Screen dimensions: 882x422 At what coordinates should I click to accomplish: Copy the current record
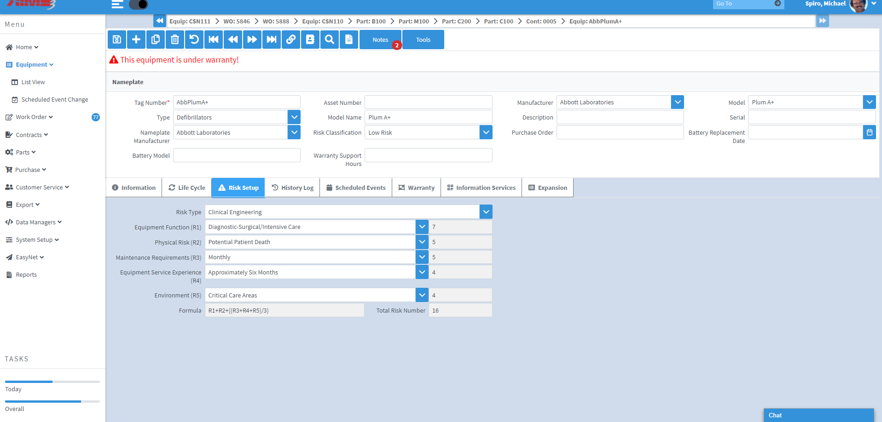[x=155, y=40]
